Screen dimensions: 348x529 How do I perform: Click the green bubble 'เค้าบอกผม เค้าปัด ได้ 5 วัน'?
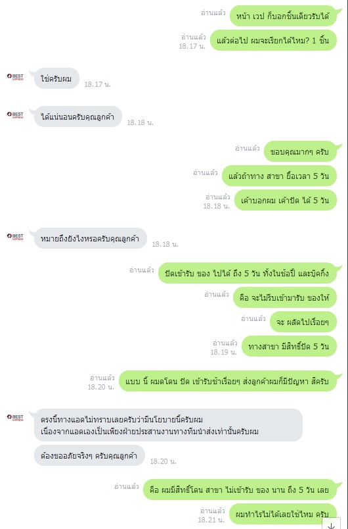click(286, 200)
